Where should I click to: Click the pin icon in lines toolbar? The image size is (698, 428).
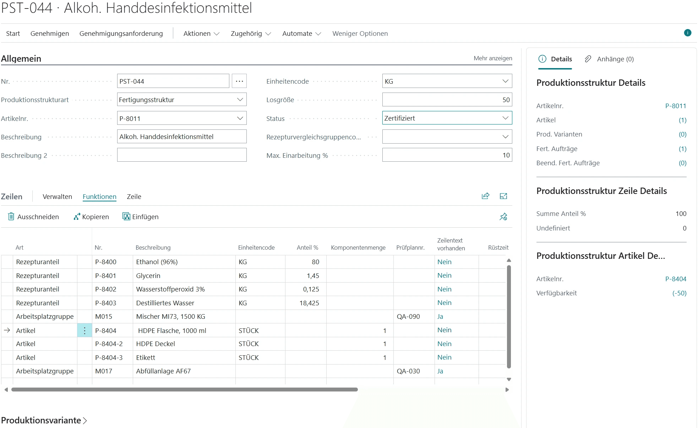coord(503,217)
